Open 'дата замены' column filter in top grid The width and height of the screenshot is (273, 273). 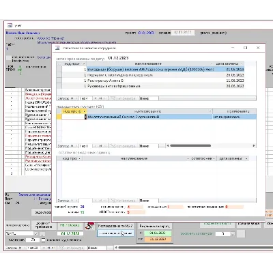pos(242,64)
